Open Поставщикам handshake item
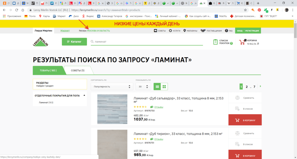Screen dimensions: 297x159 click(211, 31)
